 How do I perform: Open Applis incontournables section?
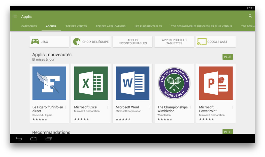coord(132,42)
